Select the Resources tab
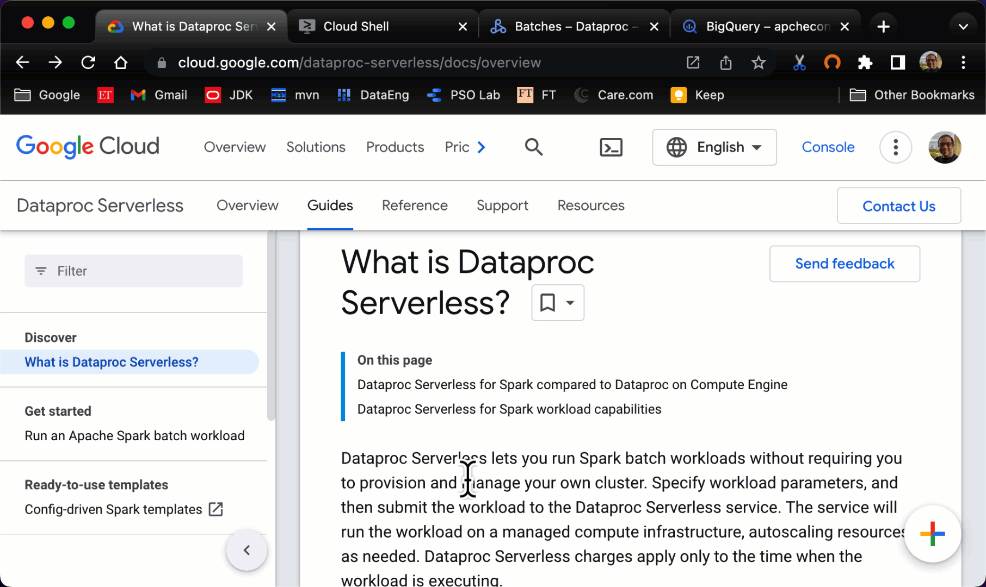The height and width of the screenshot is (587, 986). 591,205
